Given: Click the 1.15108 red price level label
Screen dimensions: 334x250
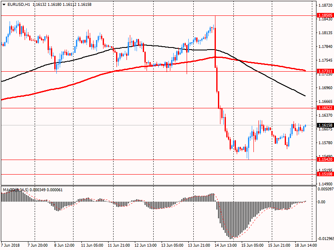Looking at the screenshot, I should [x=325, y=174].
